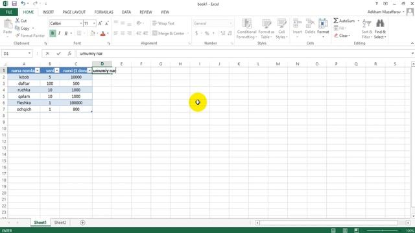
Task: Open Find & Select menu
Action: pos(380,28)
